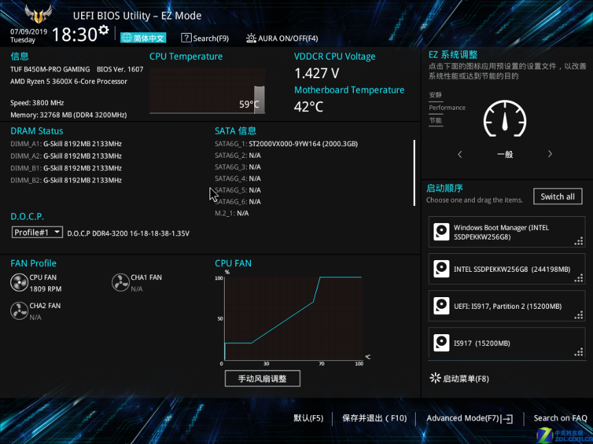Viewport: 593px width, 444px height.
Task: Open Advanced Mode(F7)
Action: click(x=469, y=419)
